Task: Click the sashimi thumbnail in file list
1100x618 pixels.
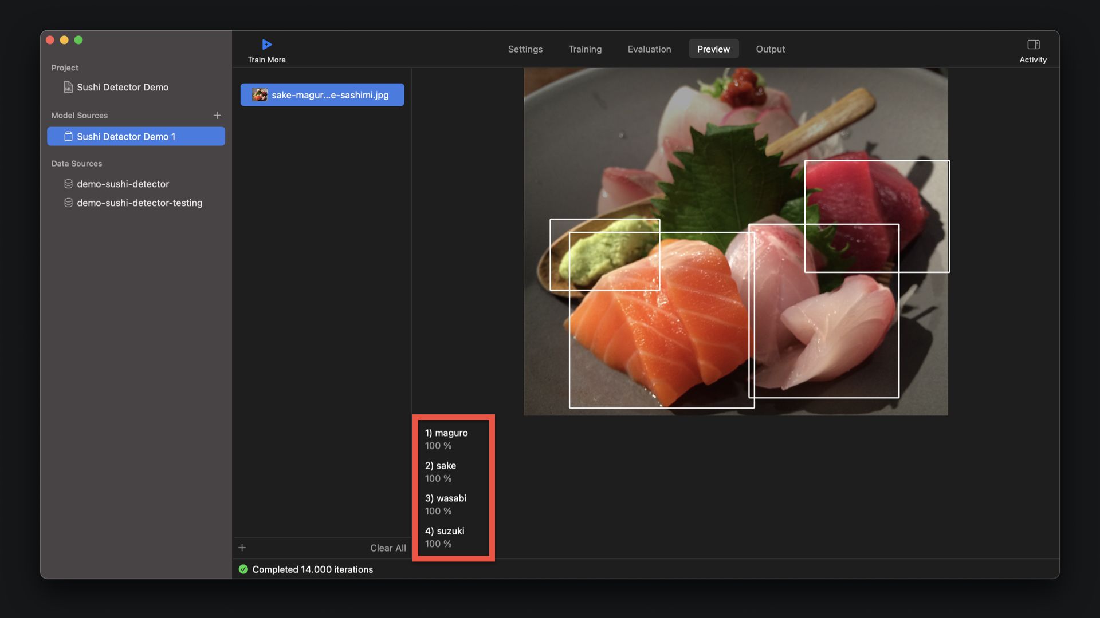Action: point(260,95)
